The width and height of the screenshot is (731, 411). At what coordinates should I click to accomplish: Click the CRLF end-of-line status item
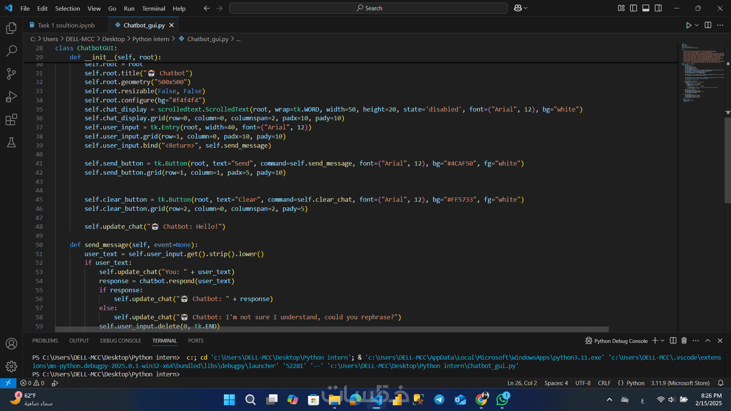coord(604,383)
